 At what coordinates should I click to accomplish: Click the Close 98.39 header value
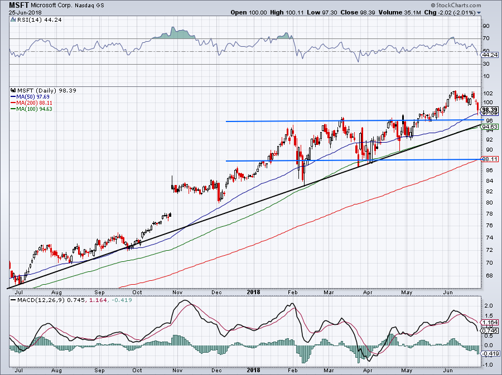[x=358, y=12]
